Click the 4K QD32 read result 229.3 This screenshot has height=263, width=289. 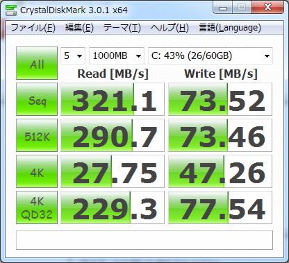[x=113, y=207]
